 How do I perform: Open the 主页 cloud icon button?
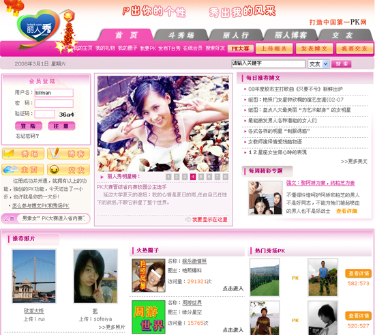point(23,170)
